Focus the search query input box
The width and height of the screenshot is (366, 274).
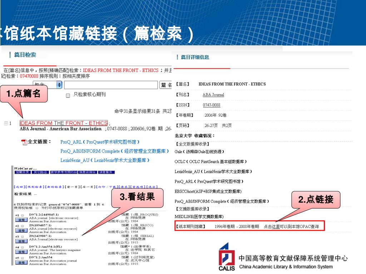[111, 85]
